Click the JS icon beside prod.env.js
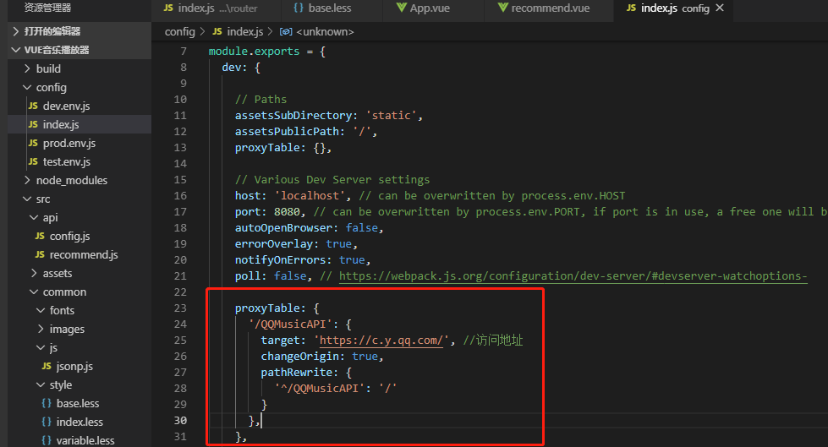The image size is (828, 447). (33, 143)
